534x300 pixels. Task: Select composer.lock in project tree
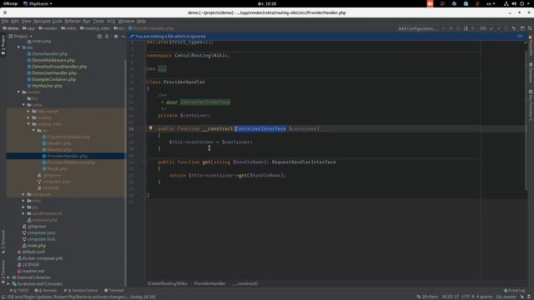(41, 239)
